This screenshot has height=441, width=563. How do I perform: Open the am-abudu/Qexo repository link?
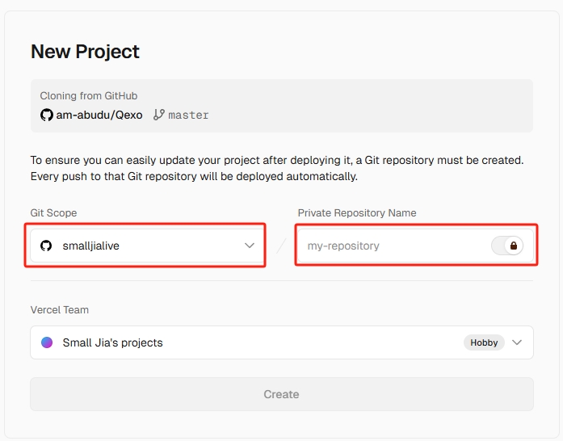click(x=99, y=115)
